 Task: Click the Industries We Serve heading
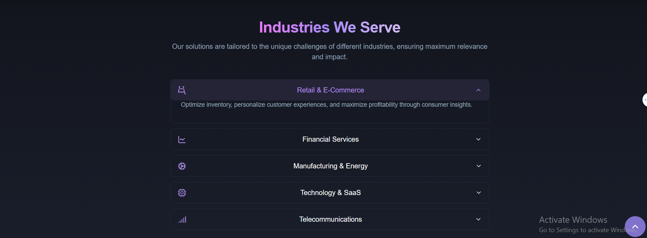click(x=330, y=27)
